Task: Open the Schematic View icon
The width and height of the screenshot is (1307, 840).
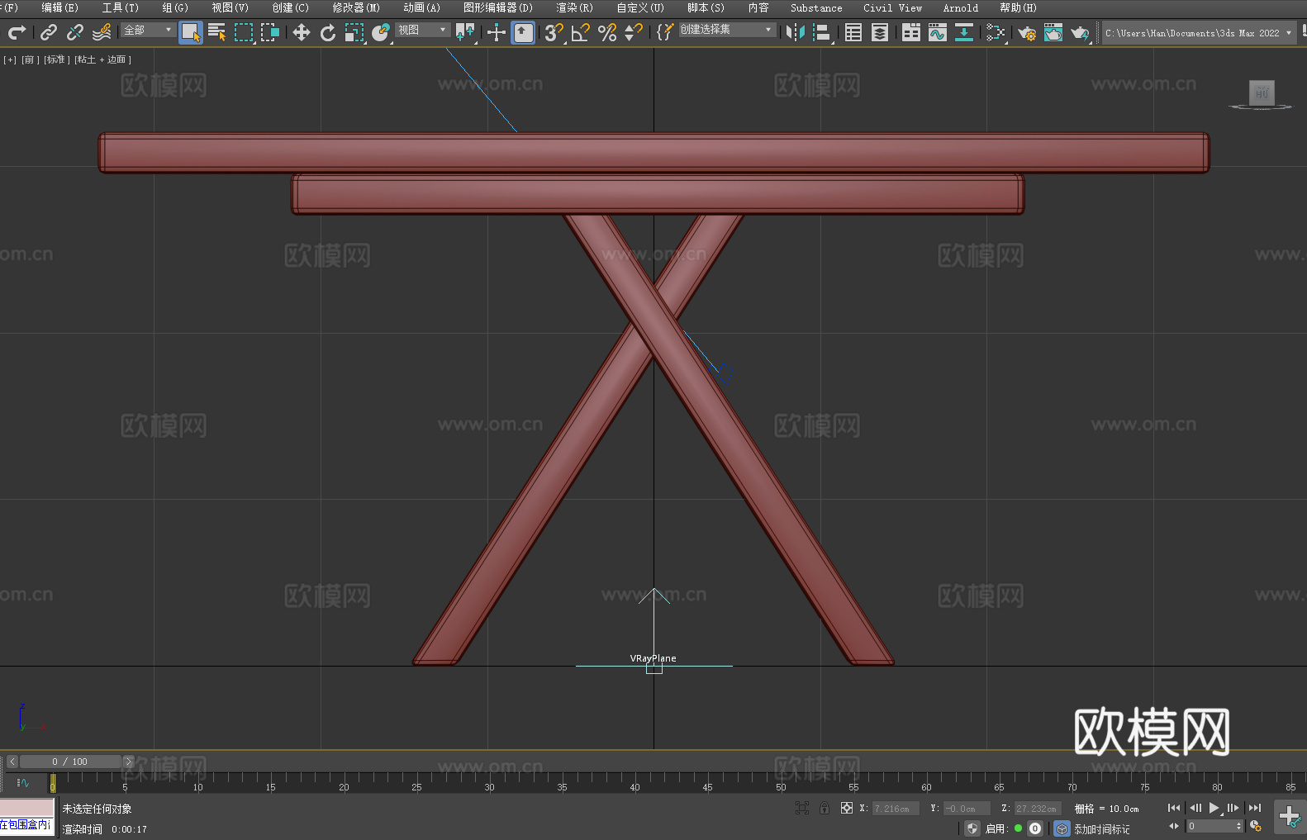Action: click(x=996, y=32)
